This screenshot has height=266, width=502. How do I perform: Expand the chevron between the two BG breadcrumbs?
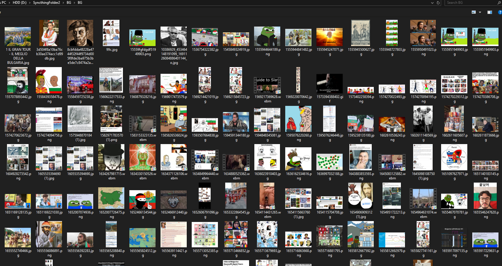pyautogui.click(x=74, y=3)
